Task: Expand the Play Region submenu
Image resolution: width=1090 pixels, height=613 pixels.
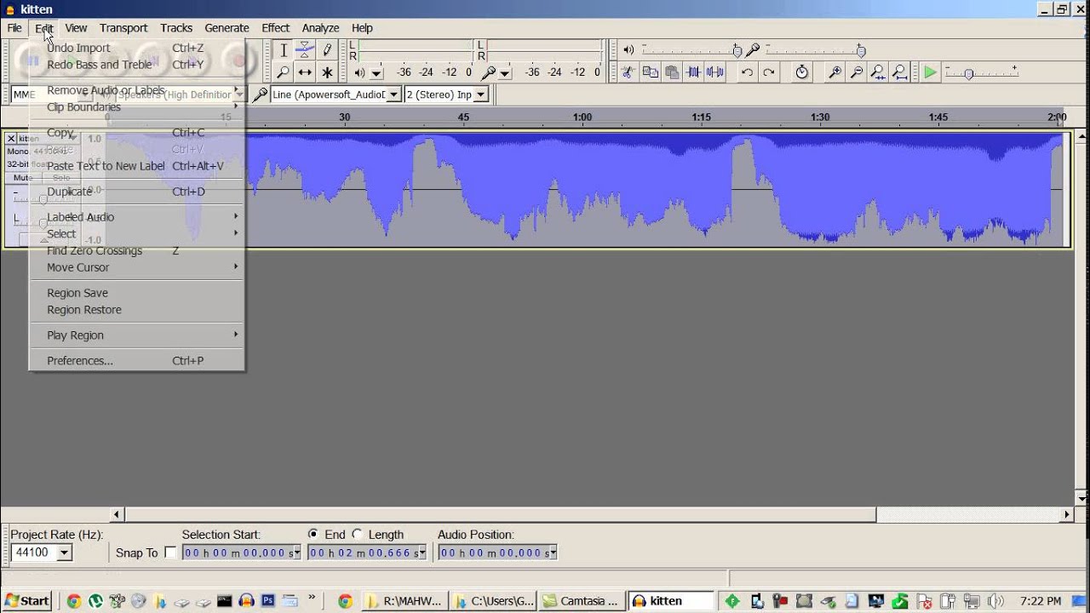Action: coord(136,335)
